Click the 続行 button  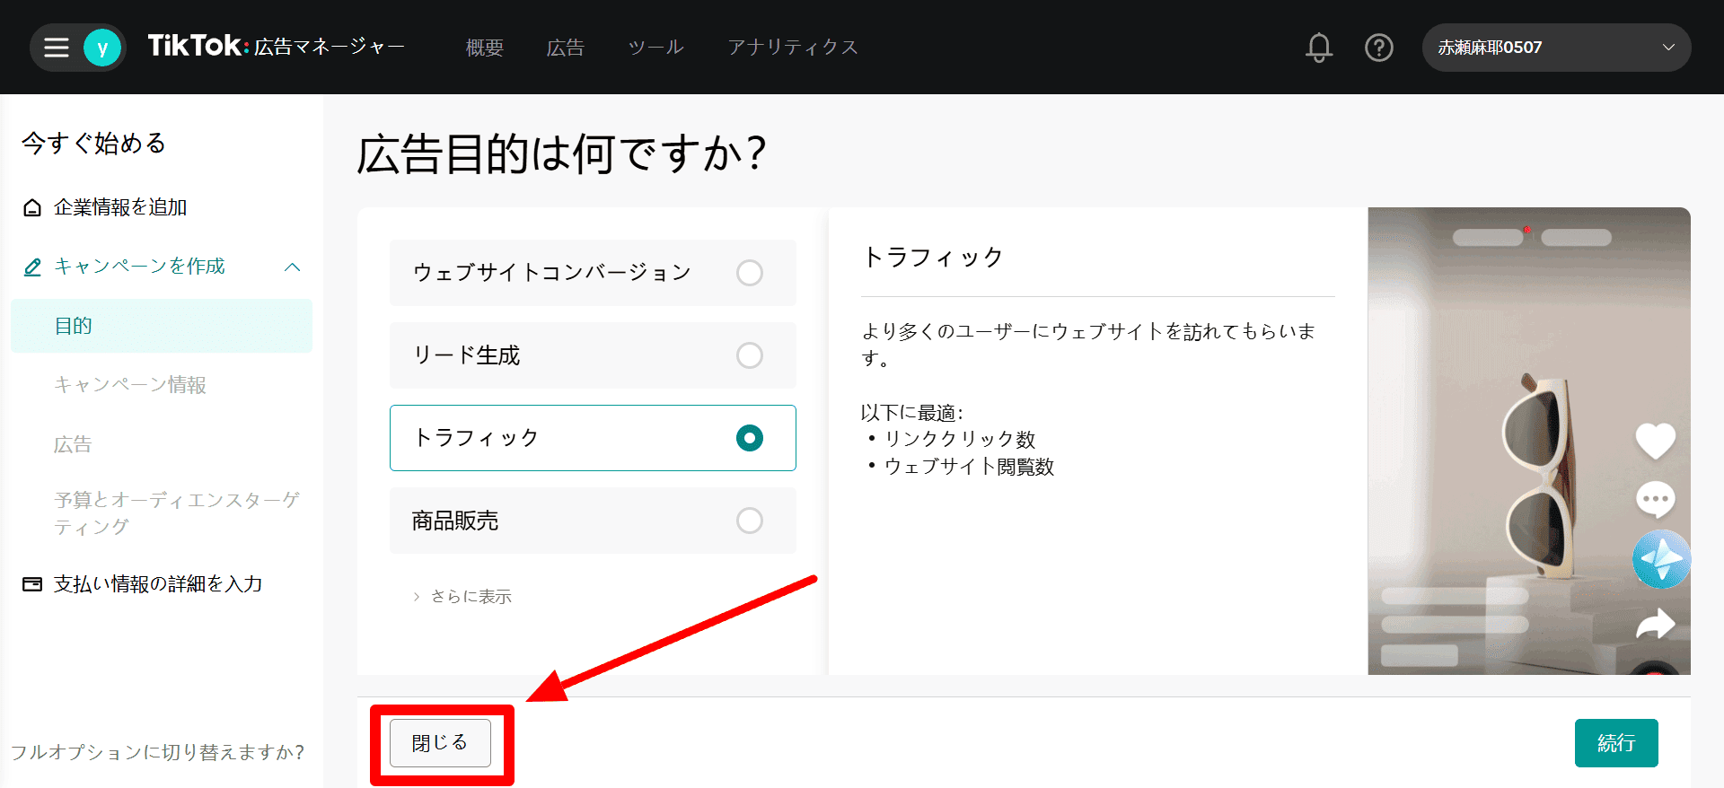coord(1616,743)
